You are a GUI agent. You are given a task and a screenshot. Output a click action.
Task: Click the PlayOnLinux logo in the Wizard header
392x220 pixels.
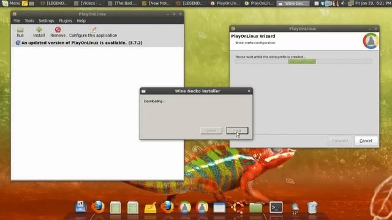pyautogui.click(x=371, y=41)
